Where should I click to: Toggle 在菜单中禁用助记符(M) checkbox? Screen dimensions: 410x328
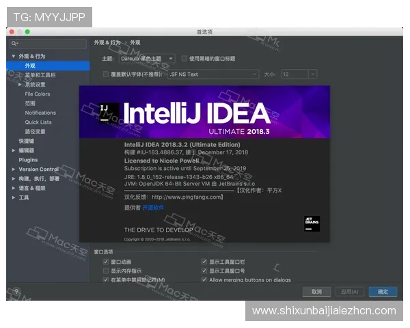point(106,279)
